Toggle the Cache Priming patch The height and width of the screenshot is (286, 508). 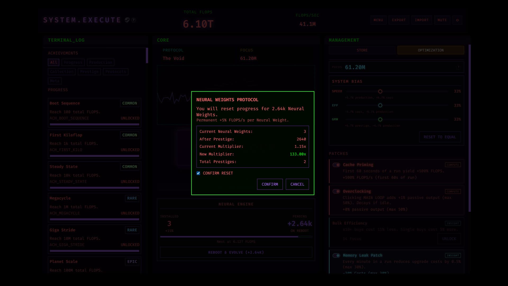(x=337, y=165)
